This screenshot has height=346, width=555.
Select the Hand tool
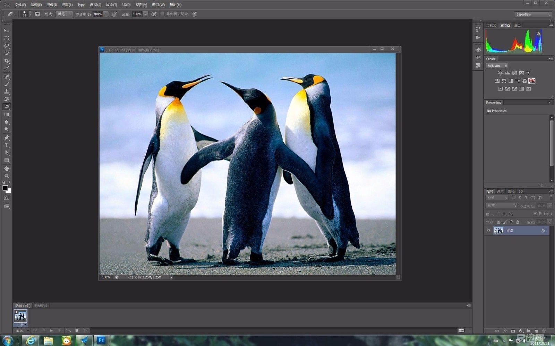point(7,168)
